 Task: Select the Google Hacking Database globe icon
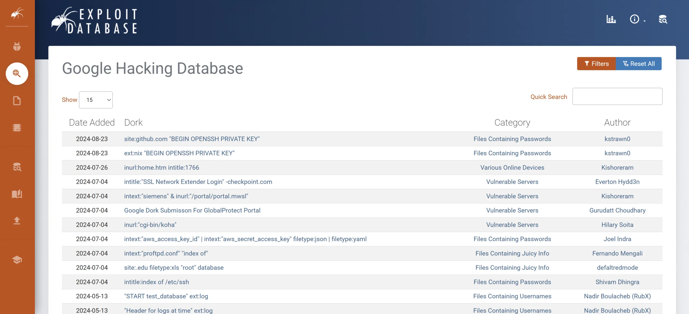17,74
